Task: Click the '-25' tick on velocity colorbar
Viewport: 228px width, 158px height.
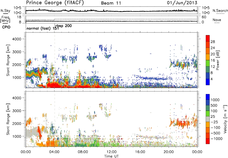Action: pos(214,122)
